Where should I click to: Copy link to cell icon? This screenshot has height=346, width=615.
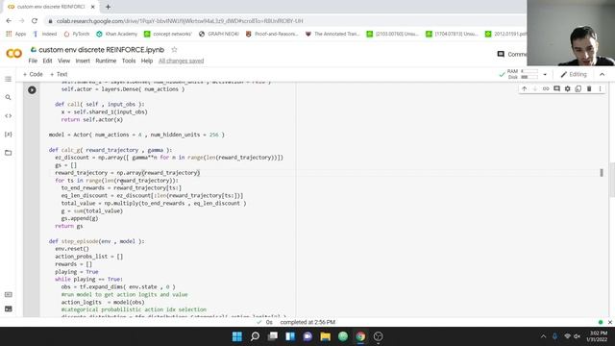click(x=546, y=89)
